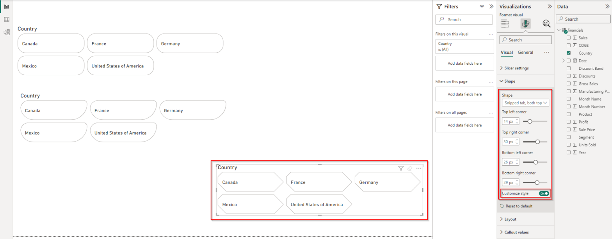Image resolution: width=612 pixels, height=239 pixels.
Task: Open the Shape type dropdown
Action: [525, 103]
